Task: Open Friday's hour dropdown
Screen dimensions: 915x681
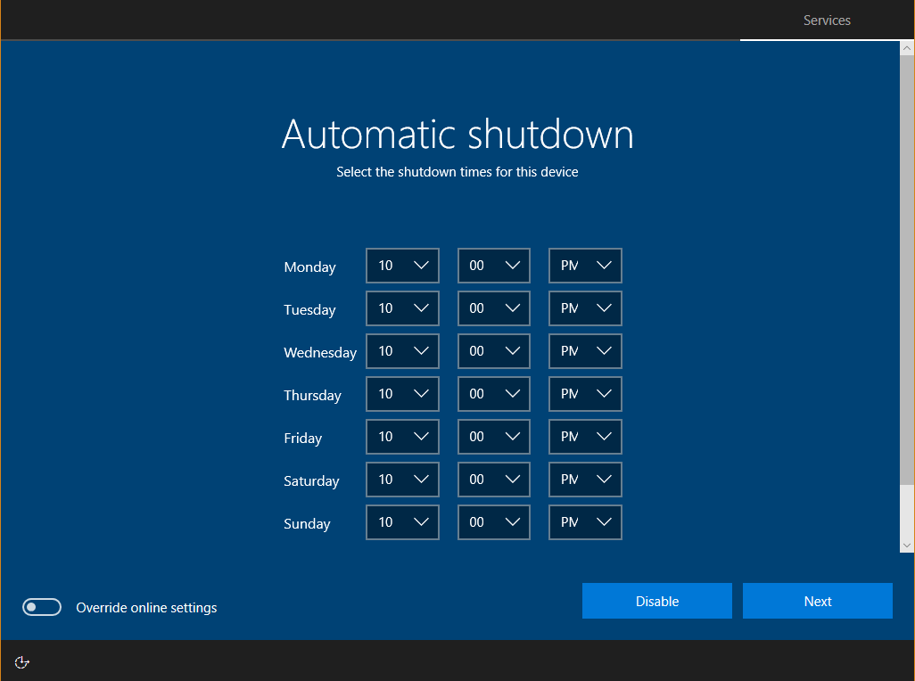Action: click(402, 437)
